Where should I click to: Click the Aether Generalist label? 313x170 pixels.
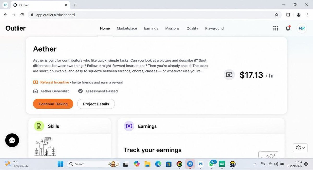click(55, 91)
